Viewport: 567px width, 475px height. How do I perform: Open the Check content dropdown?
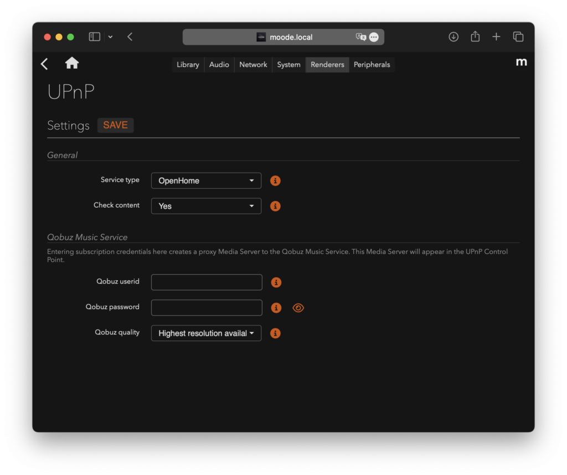pos(206,206)
